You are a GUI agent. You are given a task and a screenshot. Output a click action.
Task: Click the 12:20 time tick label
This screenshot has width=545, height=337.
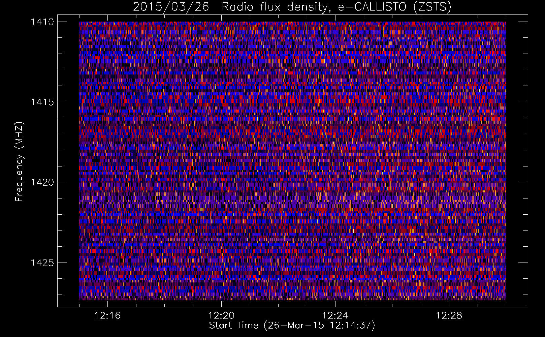[x=221, y=316]
